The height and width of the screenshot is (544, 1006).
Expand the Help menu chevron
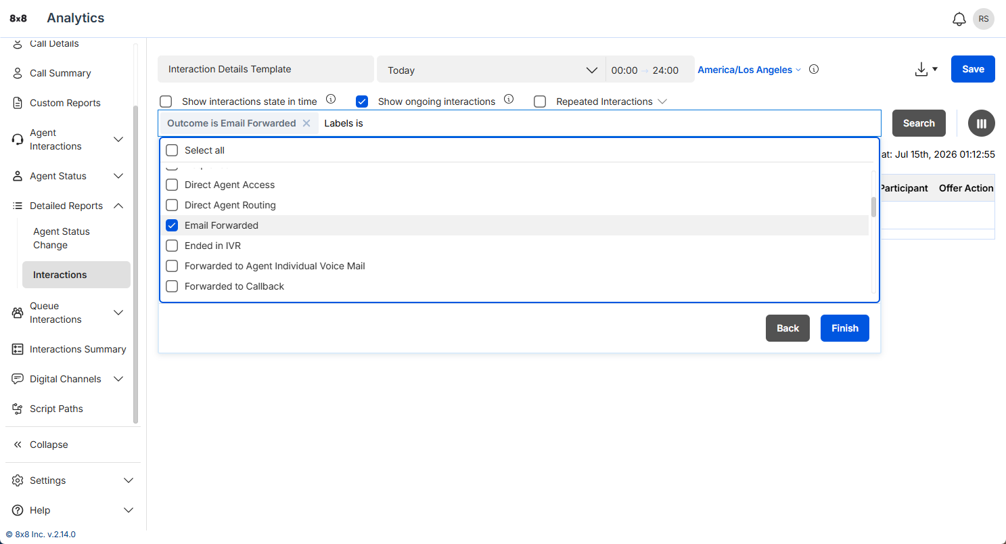click(129, 510)
